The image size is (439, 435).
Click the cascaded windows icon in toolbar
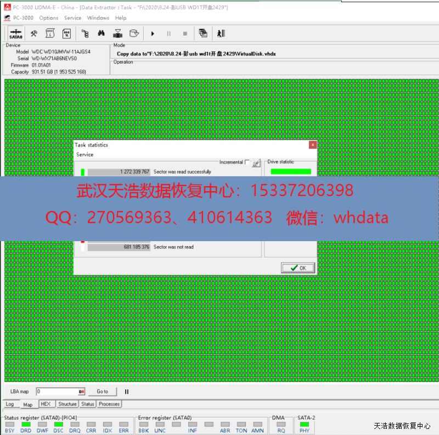(203, 34)
